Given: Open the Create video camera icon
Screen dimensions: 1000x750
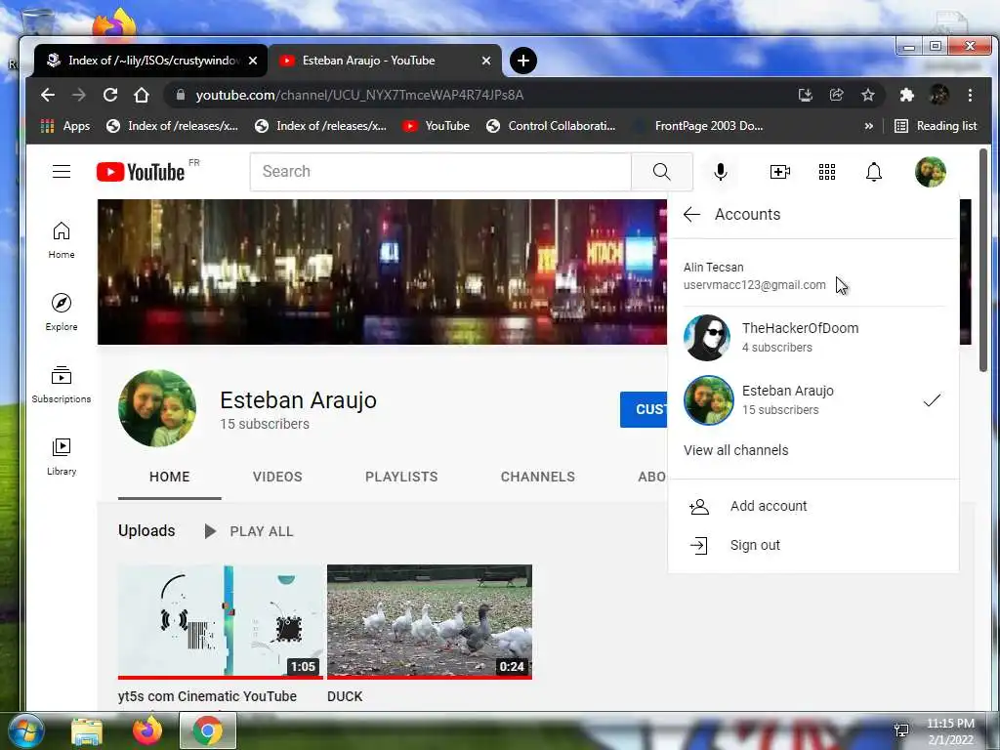Looking at the screenshot, I should click(779, 172).
